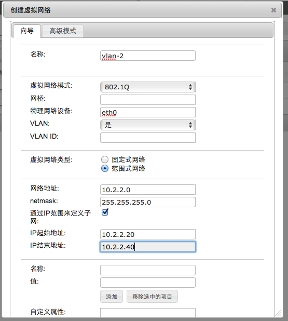This screenshot has width=288, height=321.
Task: Click the 网桥 input field
Action: click(148, 100)
